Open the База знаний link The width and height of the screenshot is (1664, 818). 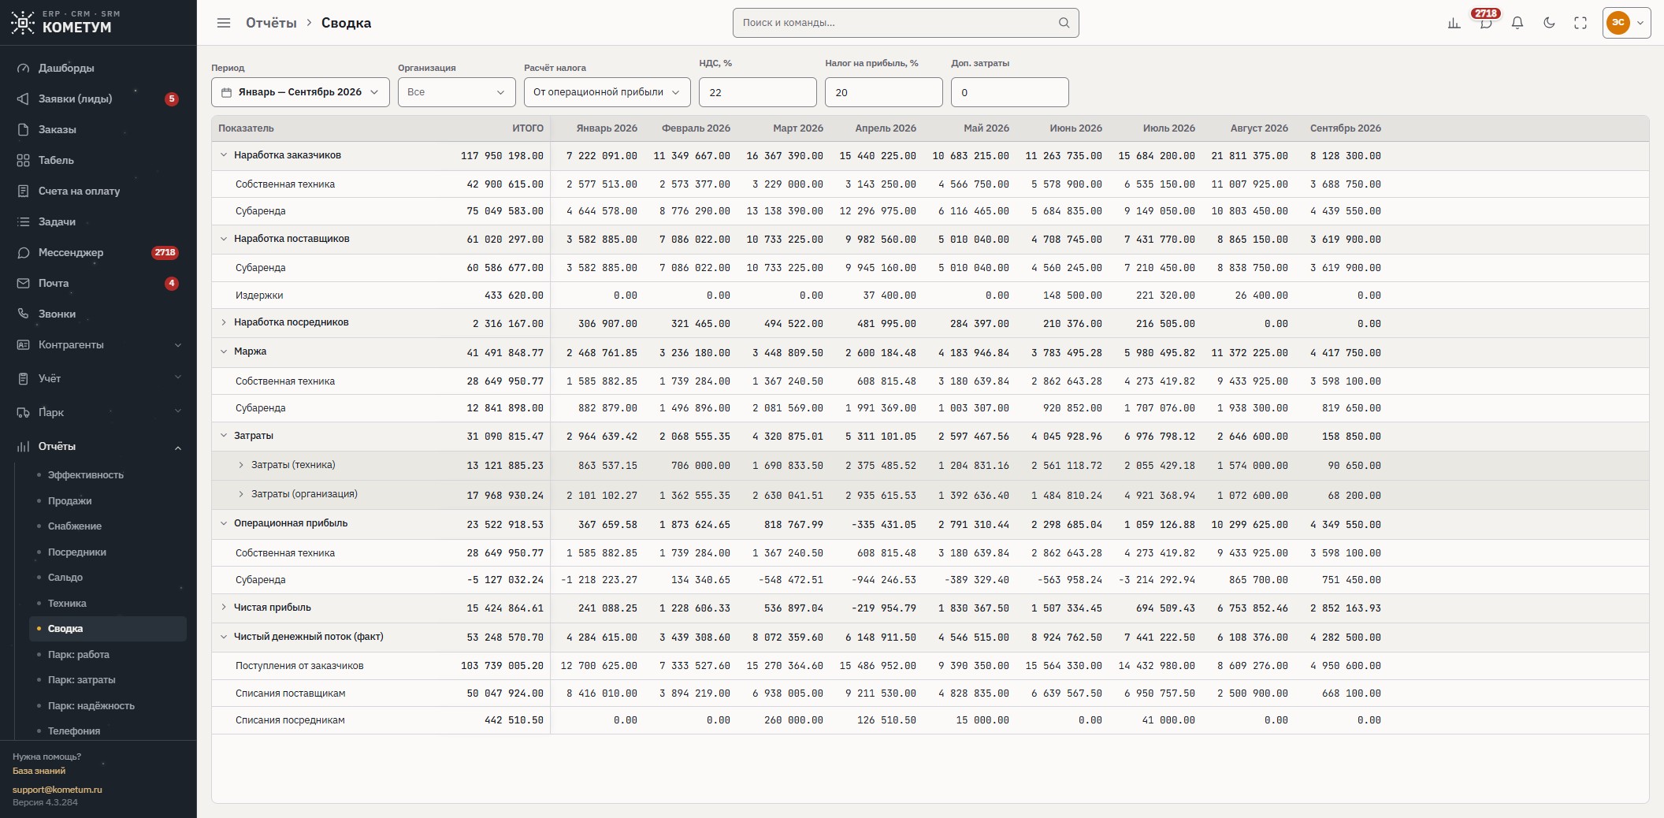click(39, 771)
